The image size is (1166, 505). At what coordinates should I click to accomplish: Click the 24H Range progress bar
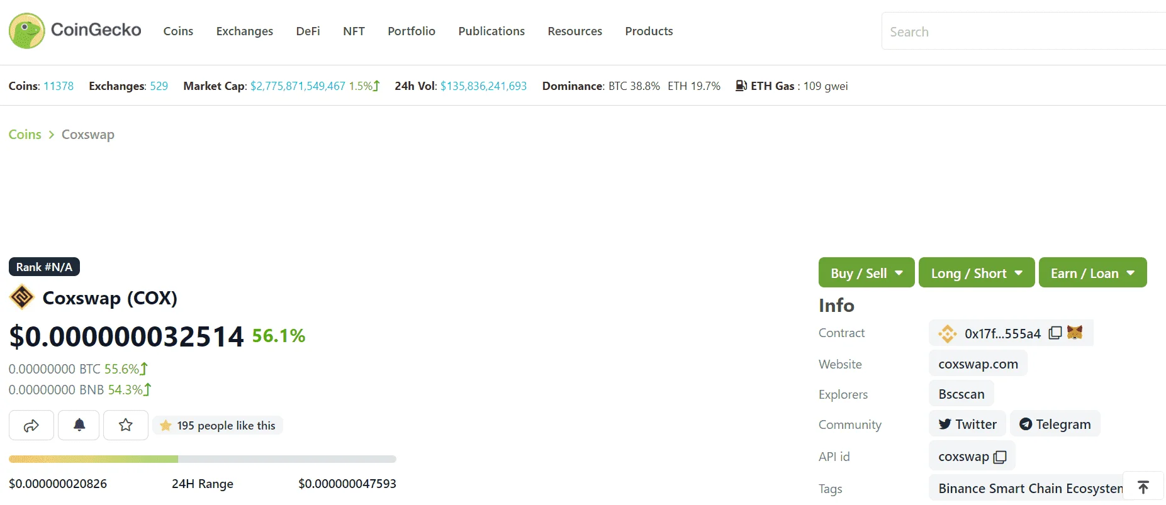click(203, 459)
